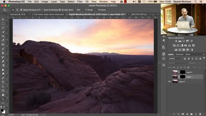Open the Edit Toolbar three-dots button
The height and width of the screenshot is (116, 206).
(3, 103)
